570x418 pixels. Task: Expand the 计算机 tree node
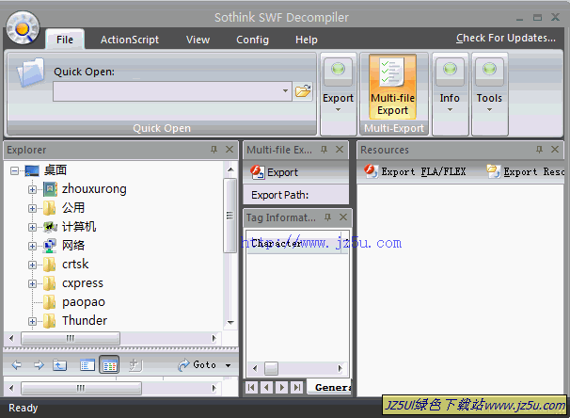tap(32, 228)
